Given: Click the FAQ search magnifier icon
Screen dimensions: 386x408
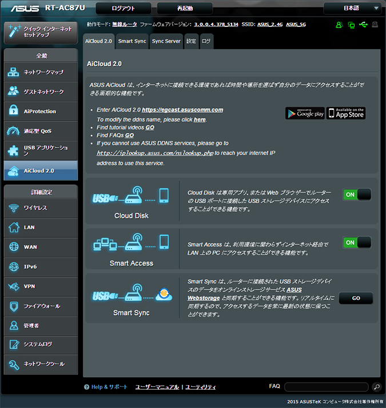Looking at the screenshot, I should 376,387.
